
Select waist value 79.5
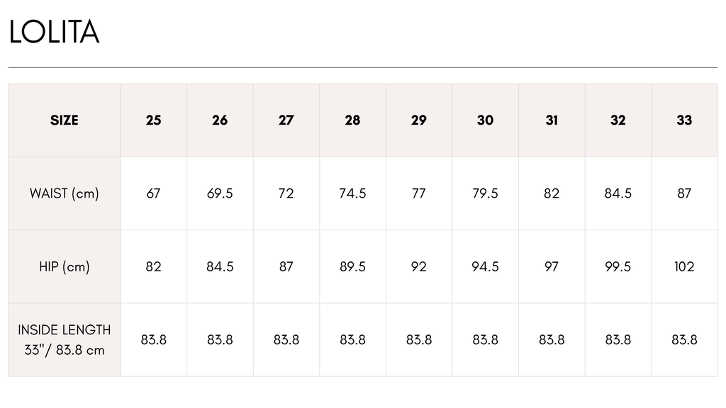(485, 193)
